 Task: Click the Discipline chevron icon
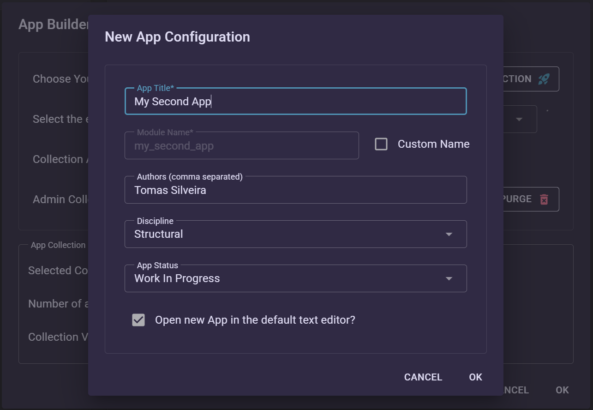[x=448, y=234]
